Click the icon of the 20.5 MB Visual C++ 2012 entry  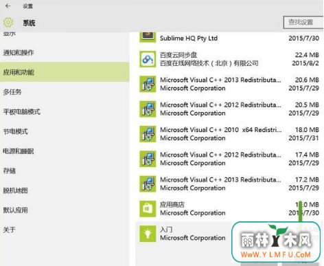[148, 109]
